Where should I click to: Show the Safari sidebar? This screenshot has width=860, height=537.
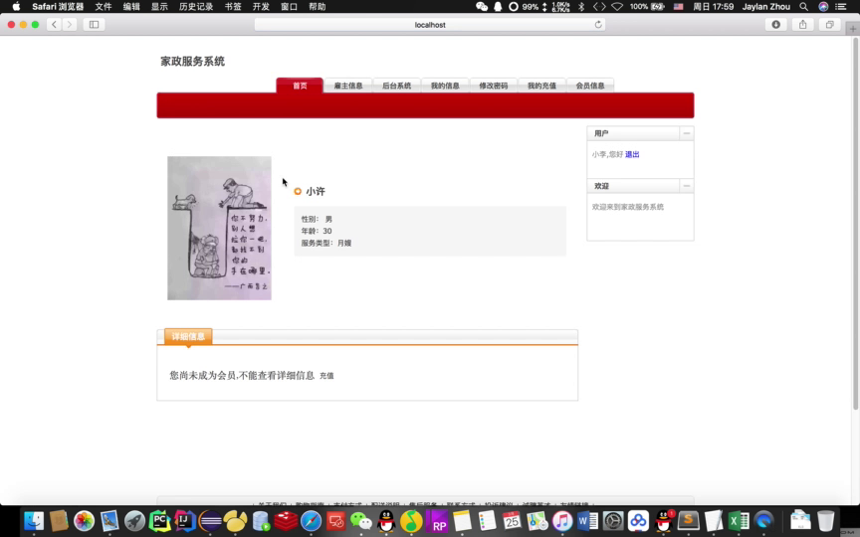[x=94, y=24]
